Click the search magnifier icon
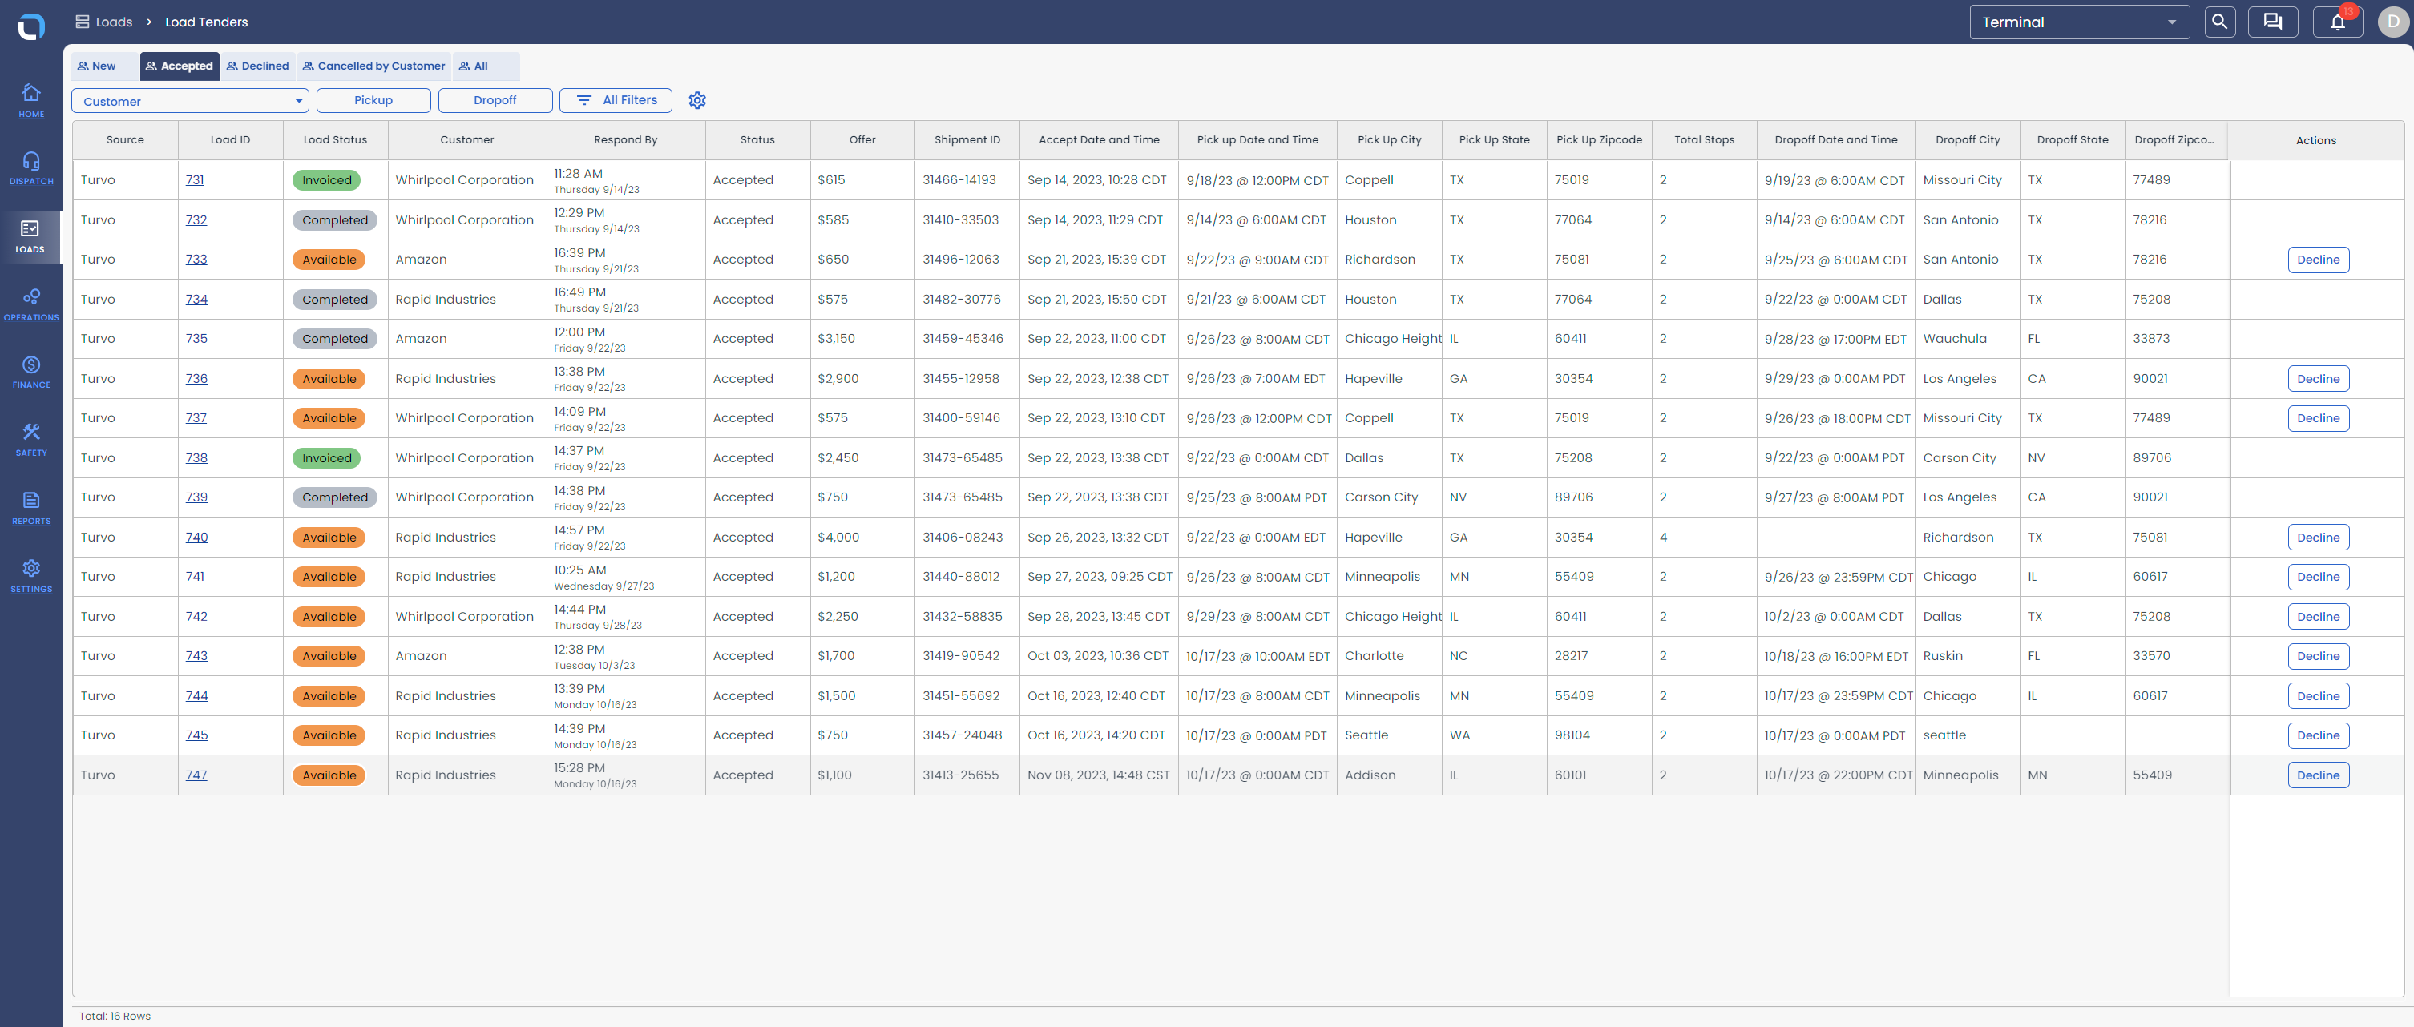Image resolution: width=2414 pixels, height=1027 pixels. pyautogui.click(x=2219, y=22)
